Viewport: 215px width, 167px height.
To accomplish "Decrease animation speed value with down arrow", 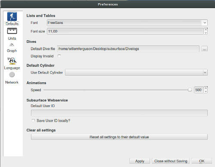I will point(206,91).
